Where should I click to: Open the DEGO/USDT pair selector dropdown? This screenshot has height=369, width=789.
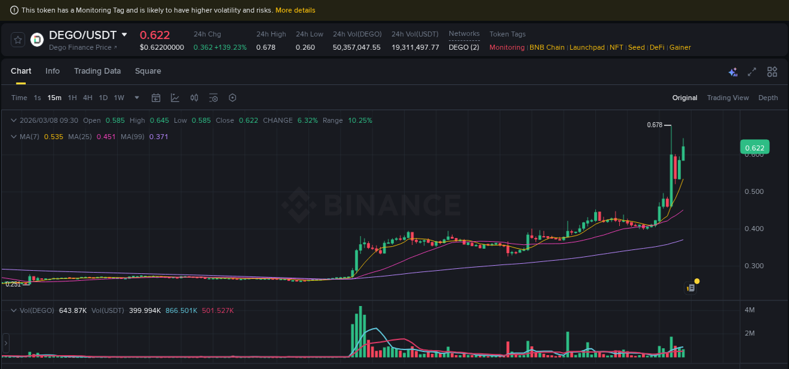click(x=124, y=35)
